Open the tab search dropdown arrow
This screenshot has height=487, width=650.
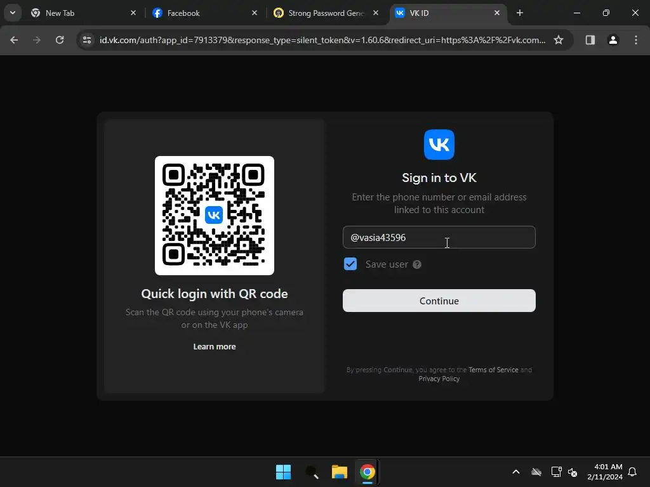13,13
